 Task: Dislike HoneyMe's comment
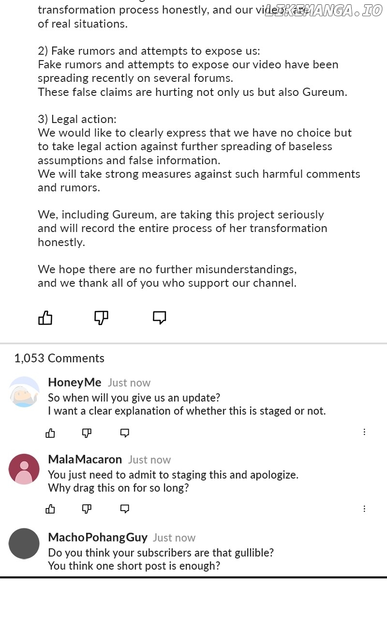click(87, 433)
